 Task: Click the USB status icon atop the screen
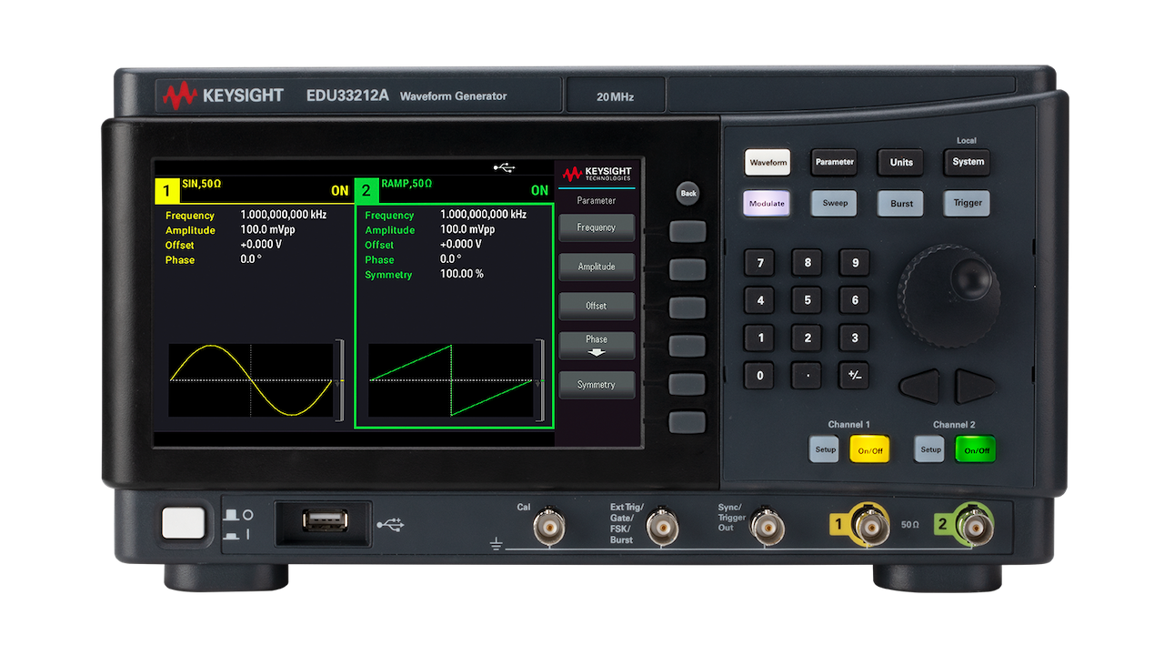[504, 167]
